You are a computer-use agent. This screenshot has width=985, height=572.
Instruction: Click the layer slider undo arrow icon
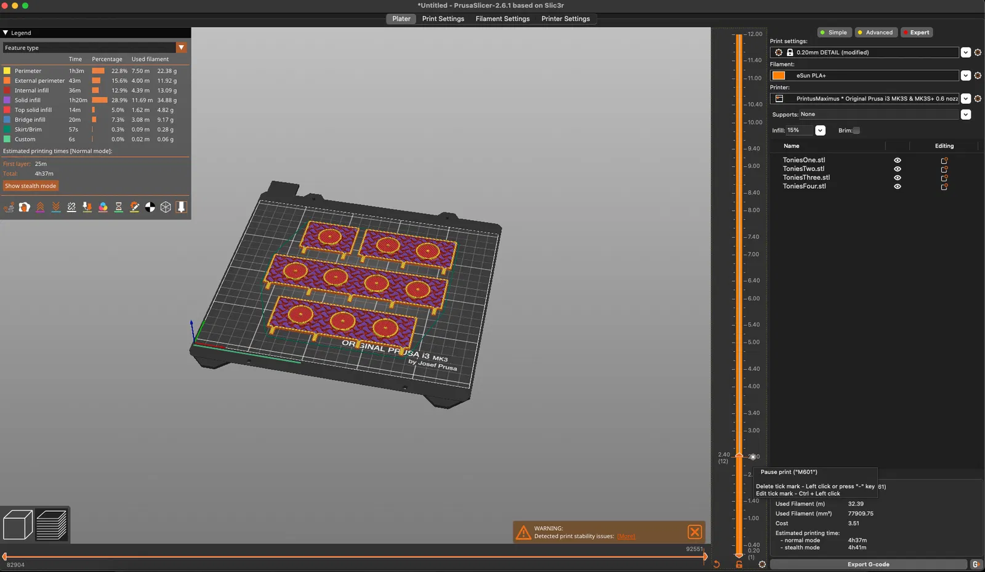click(717, 564)
